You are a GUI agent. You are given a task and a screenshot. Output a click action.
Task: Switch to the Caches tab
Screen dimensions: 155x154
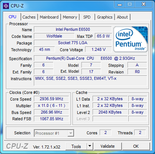tap(29, 17)
